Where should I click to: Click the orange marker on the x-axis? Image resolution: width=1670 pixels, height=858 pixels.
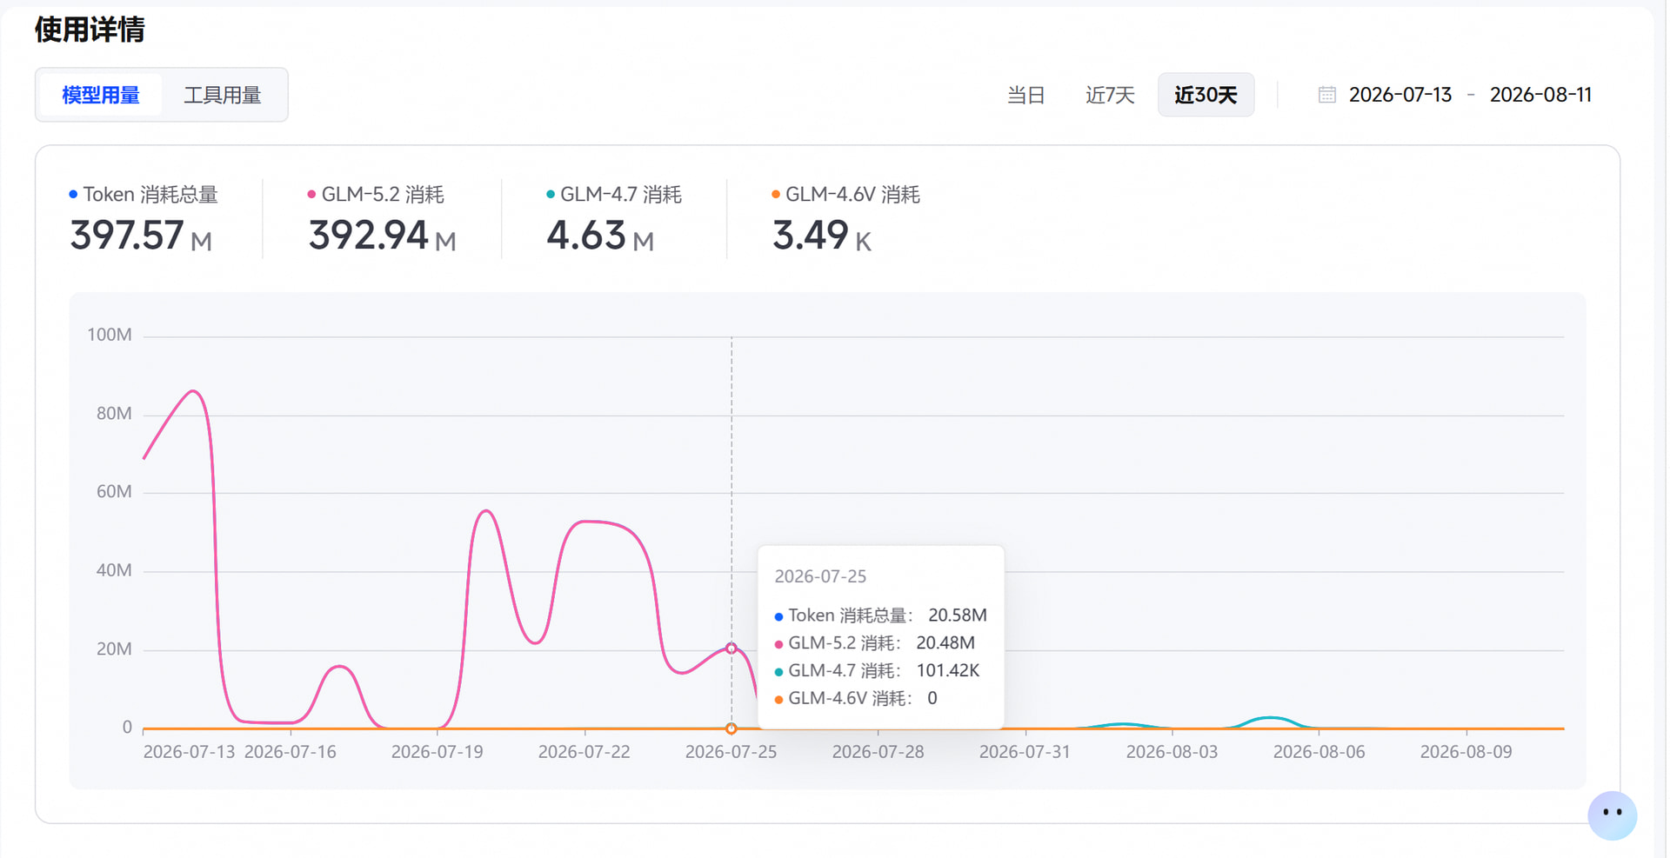731,728
